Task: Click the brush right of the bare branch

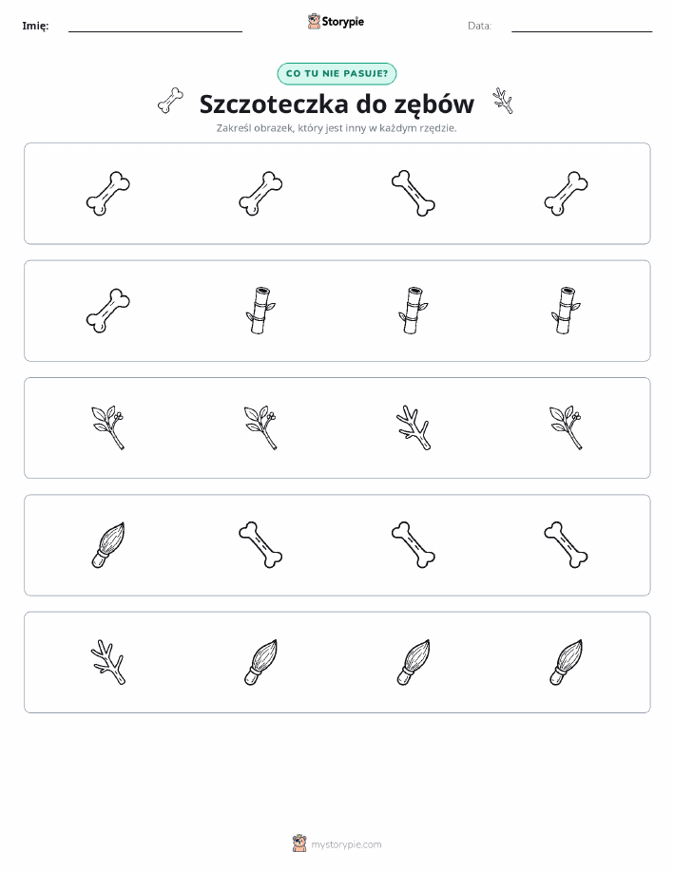Action: (260, 662)
